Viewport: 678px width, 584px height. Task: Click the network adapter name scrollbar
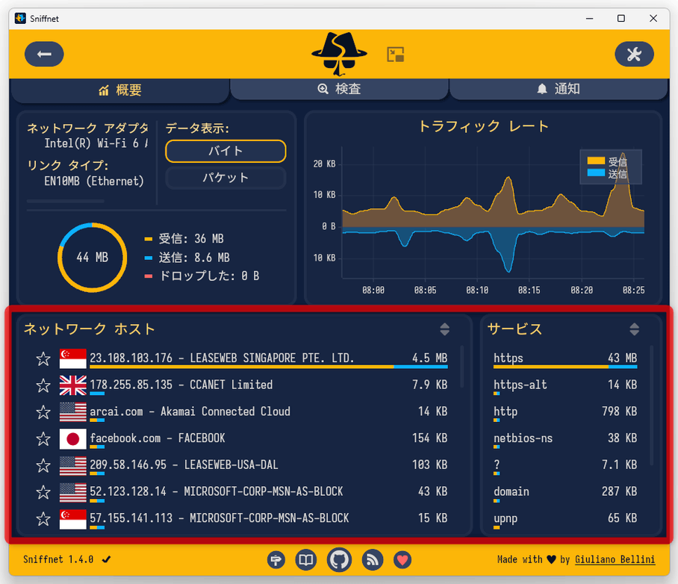(x=65, y=201)
